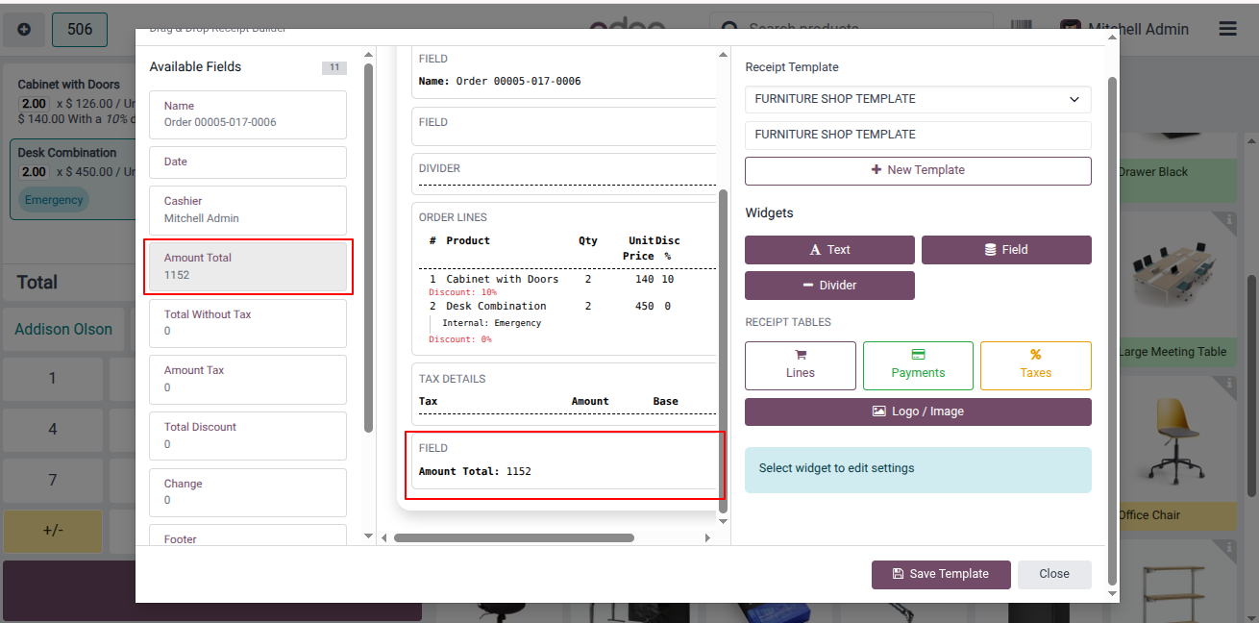
Task: Click the Name field block in receipt
Action: click(x=564, y=71)
